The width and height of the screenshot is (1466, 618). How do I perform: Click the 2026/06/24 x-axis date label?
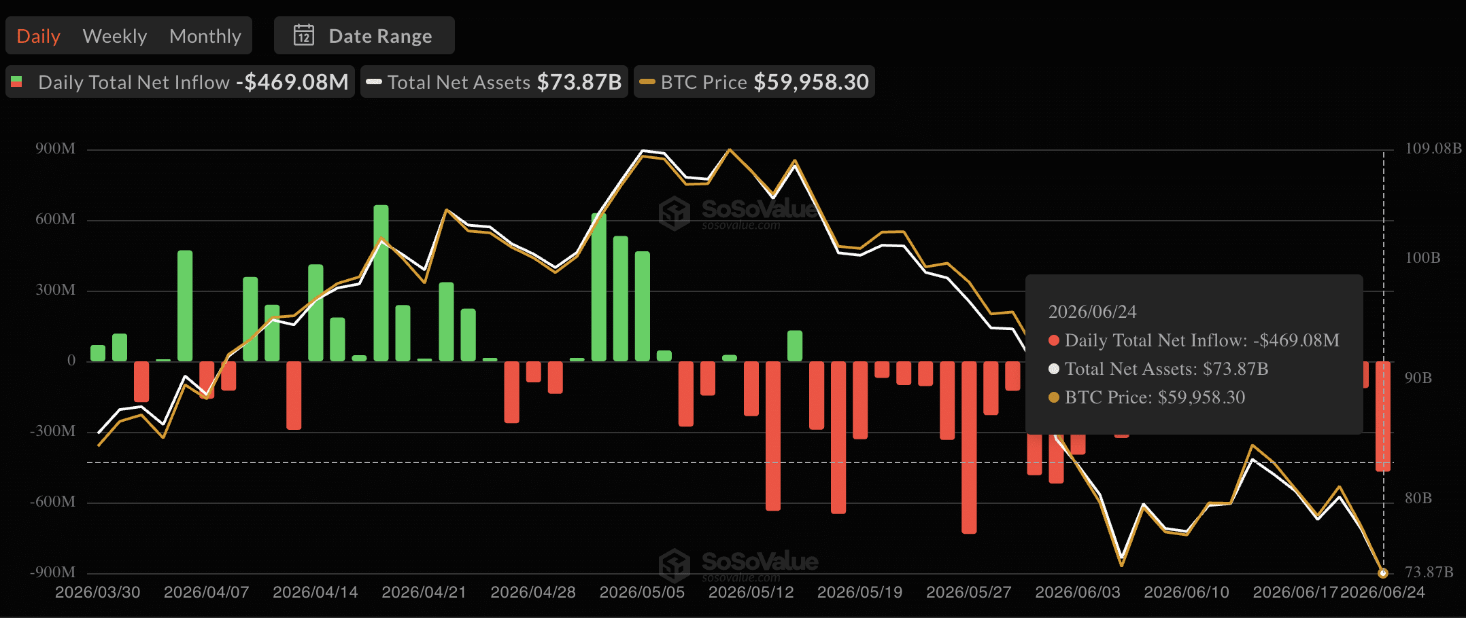point(1382,592)
